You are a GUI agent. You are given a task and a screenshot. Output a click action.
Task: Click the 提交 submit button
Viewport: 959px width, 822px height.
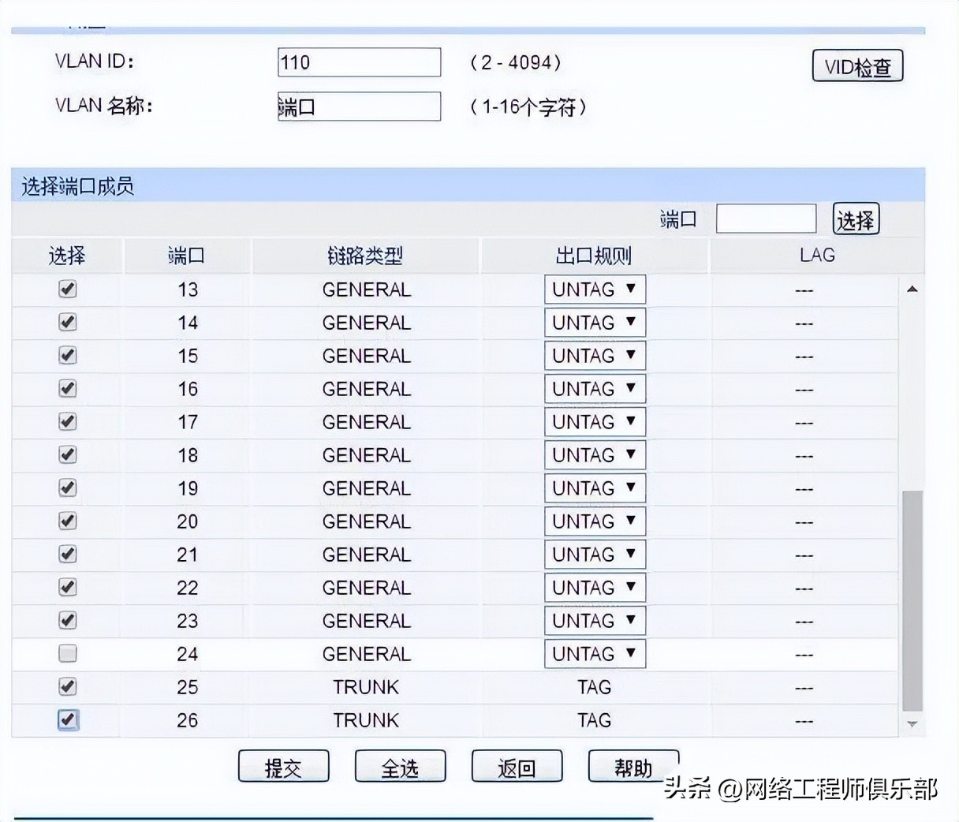tap(283, 765)
